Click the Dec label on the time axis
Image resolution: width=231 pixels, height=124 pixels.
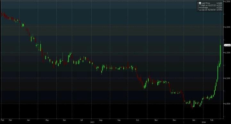pos(174,120)
